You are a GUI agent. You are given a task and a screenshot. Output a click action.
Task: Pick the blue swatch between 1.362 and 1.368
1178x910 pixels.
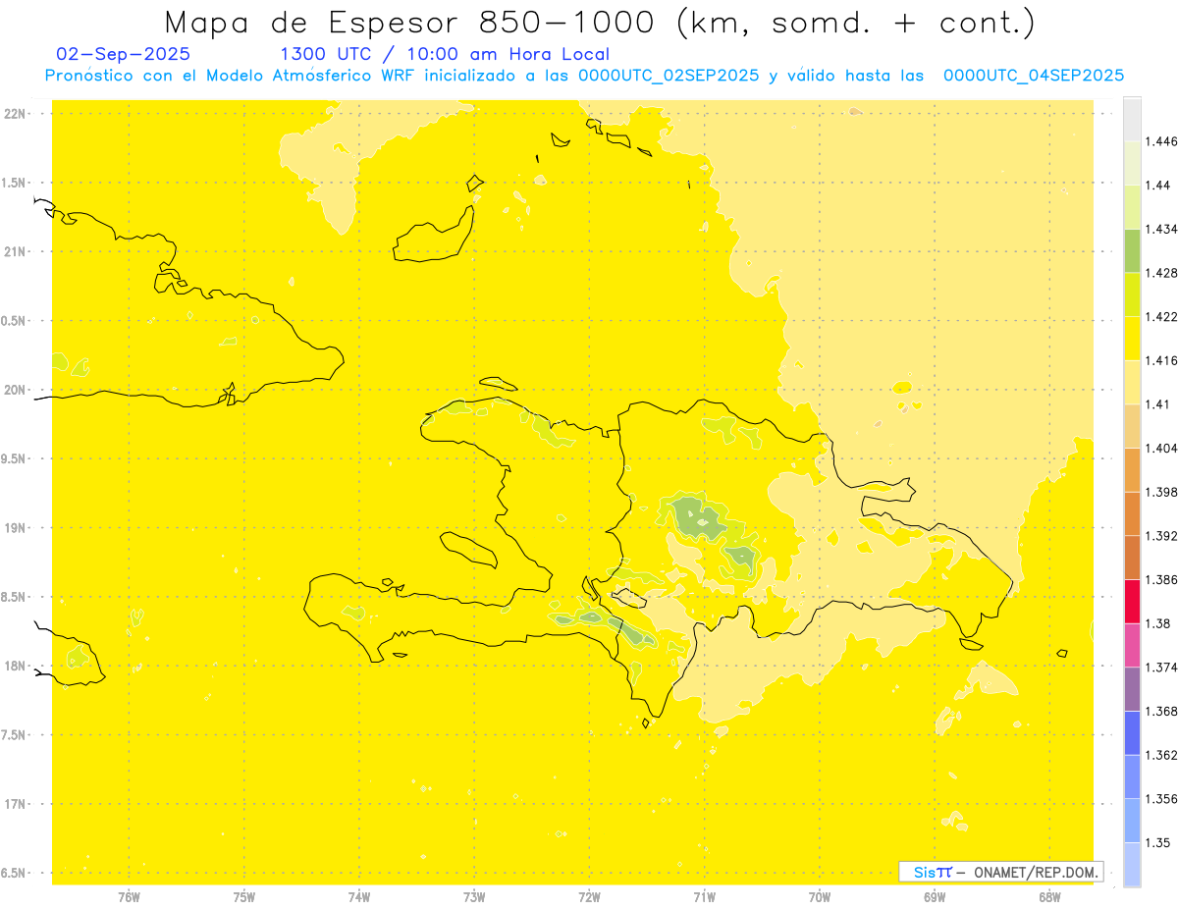[1132, 733]
